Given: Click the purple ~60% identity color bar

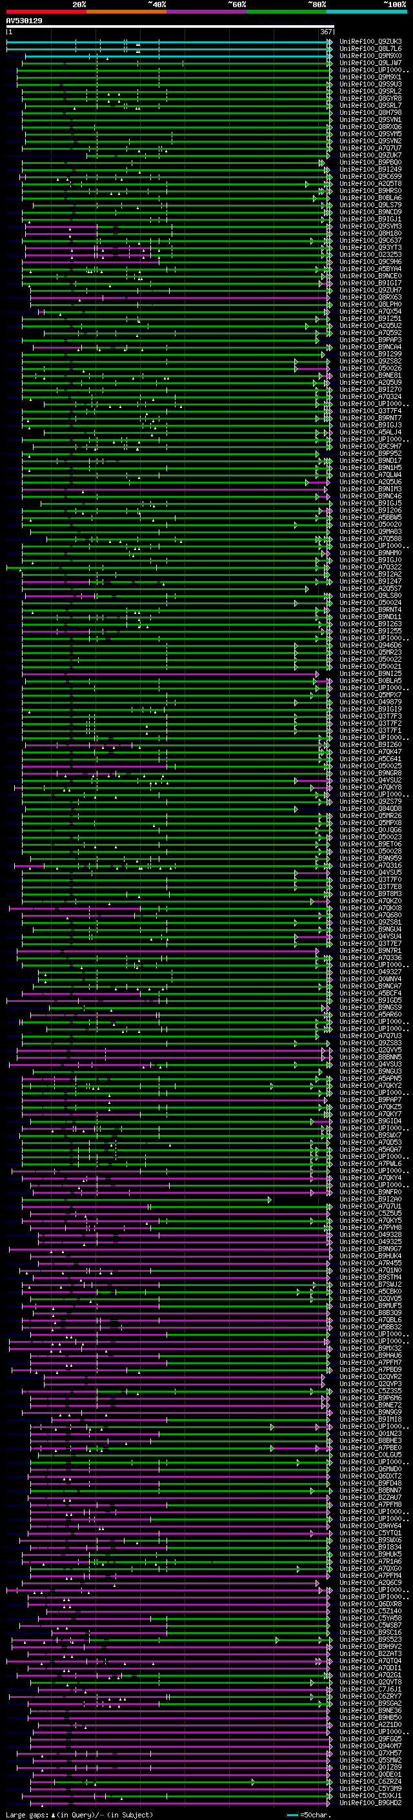Looking at the screenshot, I should pyautogui.click(x=206, y=12).
